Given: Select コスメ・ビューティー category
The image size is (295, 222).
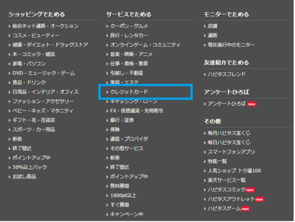Looking at the screenshot, I should tap(36, 36).
